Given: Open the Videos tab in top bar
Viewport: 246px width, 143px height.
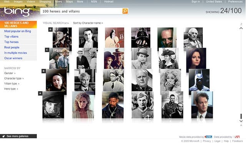Looking at the screenshot, I should tap(31, 2).
